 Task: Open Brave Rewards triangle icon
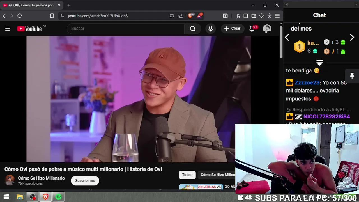[x=199, y=16]
